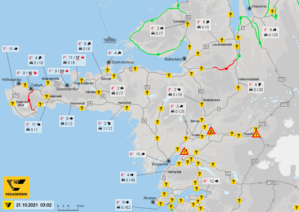This screenshot has height=212, width=299.
Task: Open the Vegagerðin logo
Action: click(x=16, y=187)
